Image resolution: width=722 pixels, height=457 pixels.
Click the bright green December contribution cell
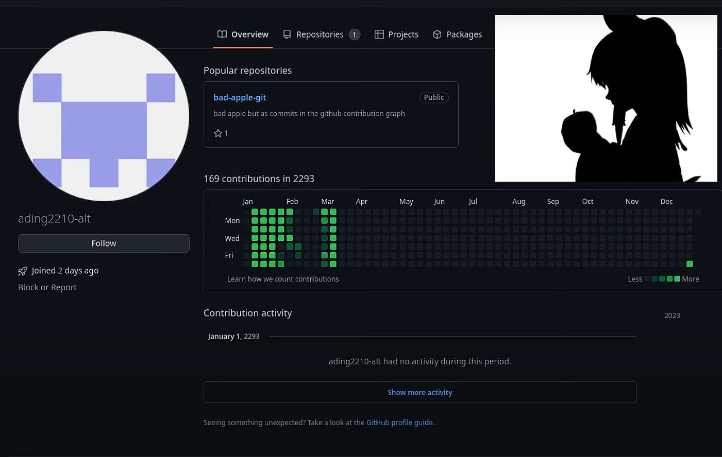(690, 264)
